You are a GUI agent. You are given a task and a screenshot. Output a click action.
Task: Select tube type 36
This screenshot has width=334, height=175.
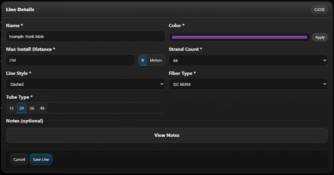click(32, 108)
